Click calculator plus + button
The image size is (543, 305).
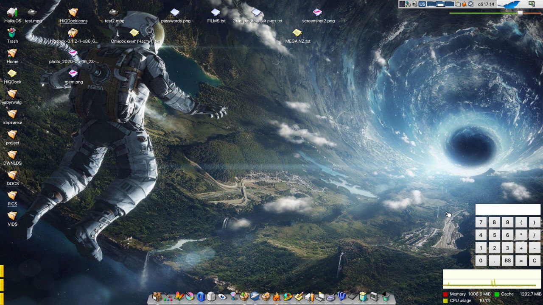point(521,248)
